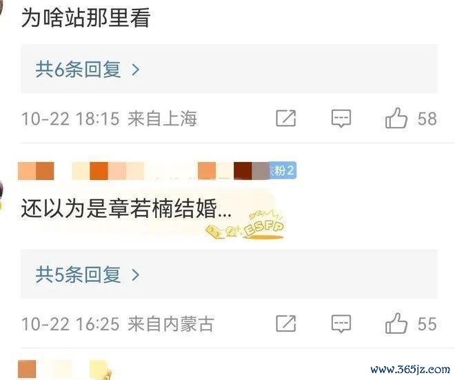Like the comment with 58 likes
Image resolution: width=455 pixels, height=380 pixels.
[x=396, y=118]
